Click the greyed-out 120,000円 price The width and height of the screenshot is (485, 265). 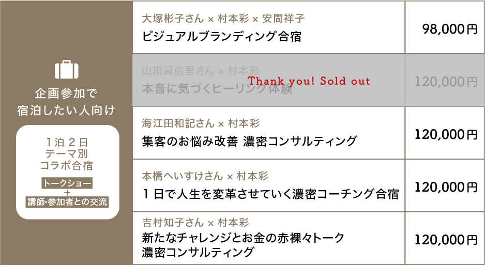[446, 82]
